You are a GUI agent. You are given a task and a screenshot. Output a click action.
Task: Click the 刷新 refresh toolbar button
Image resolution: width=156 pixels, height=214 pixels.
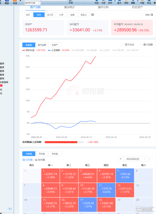(x=7, y=2)
